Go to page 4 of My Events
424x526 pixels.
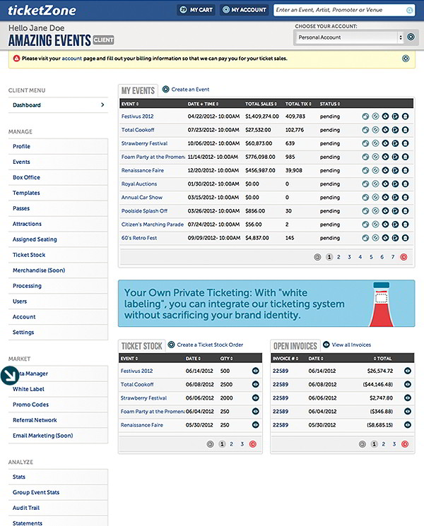(x=360, y=257)
